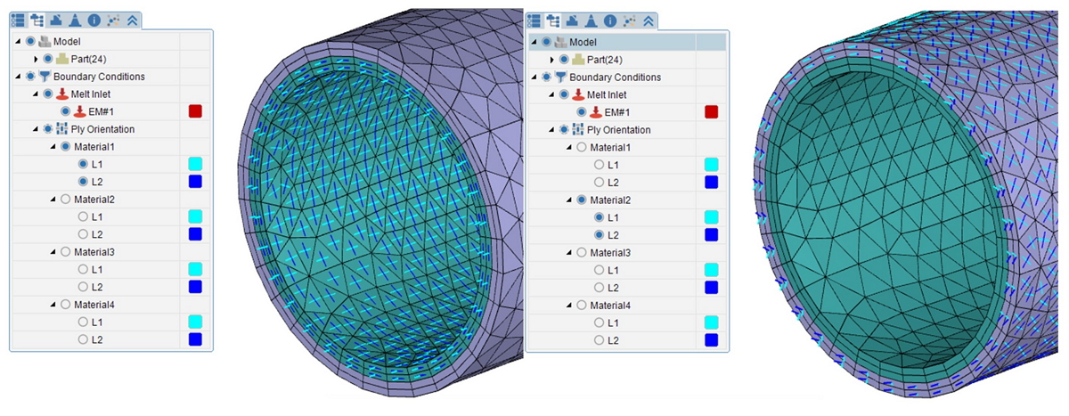The image size is (1069, 416).
Task: Collapse Material3 node in right panel
Action: (569, 253)
